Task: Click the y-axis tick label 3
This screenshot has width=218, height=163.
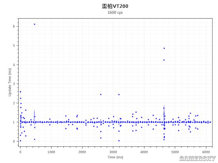Action: [x=14, y=84]
